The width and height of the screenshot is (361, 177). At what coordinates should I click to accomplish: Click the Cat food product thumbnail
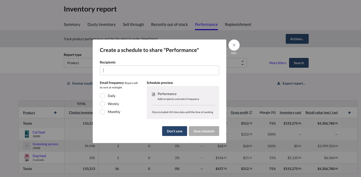[x=27, y=134]
